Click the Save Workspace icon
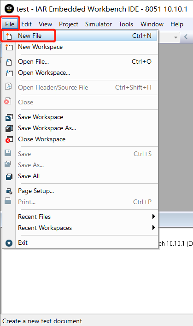Screen dimensions: 193x326 tap(9, 117)
